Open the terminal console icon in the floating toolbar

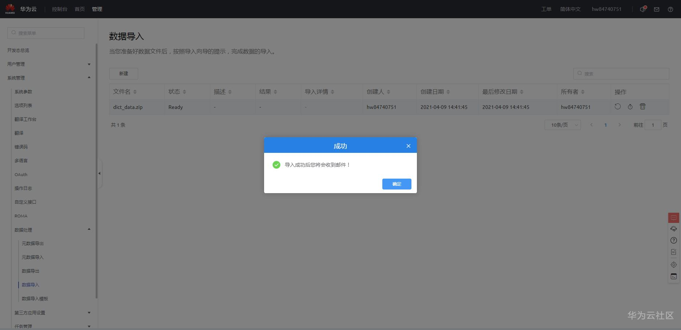[x=674, y=277]
